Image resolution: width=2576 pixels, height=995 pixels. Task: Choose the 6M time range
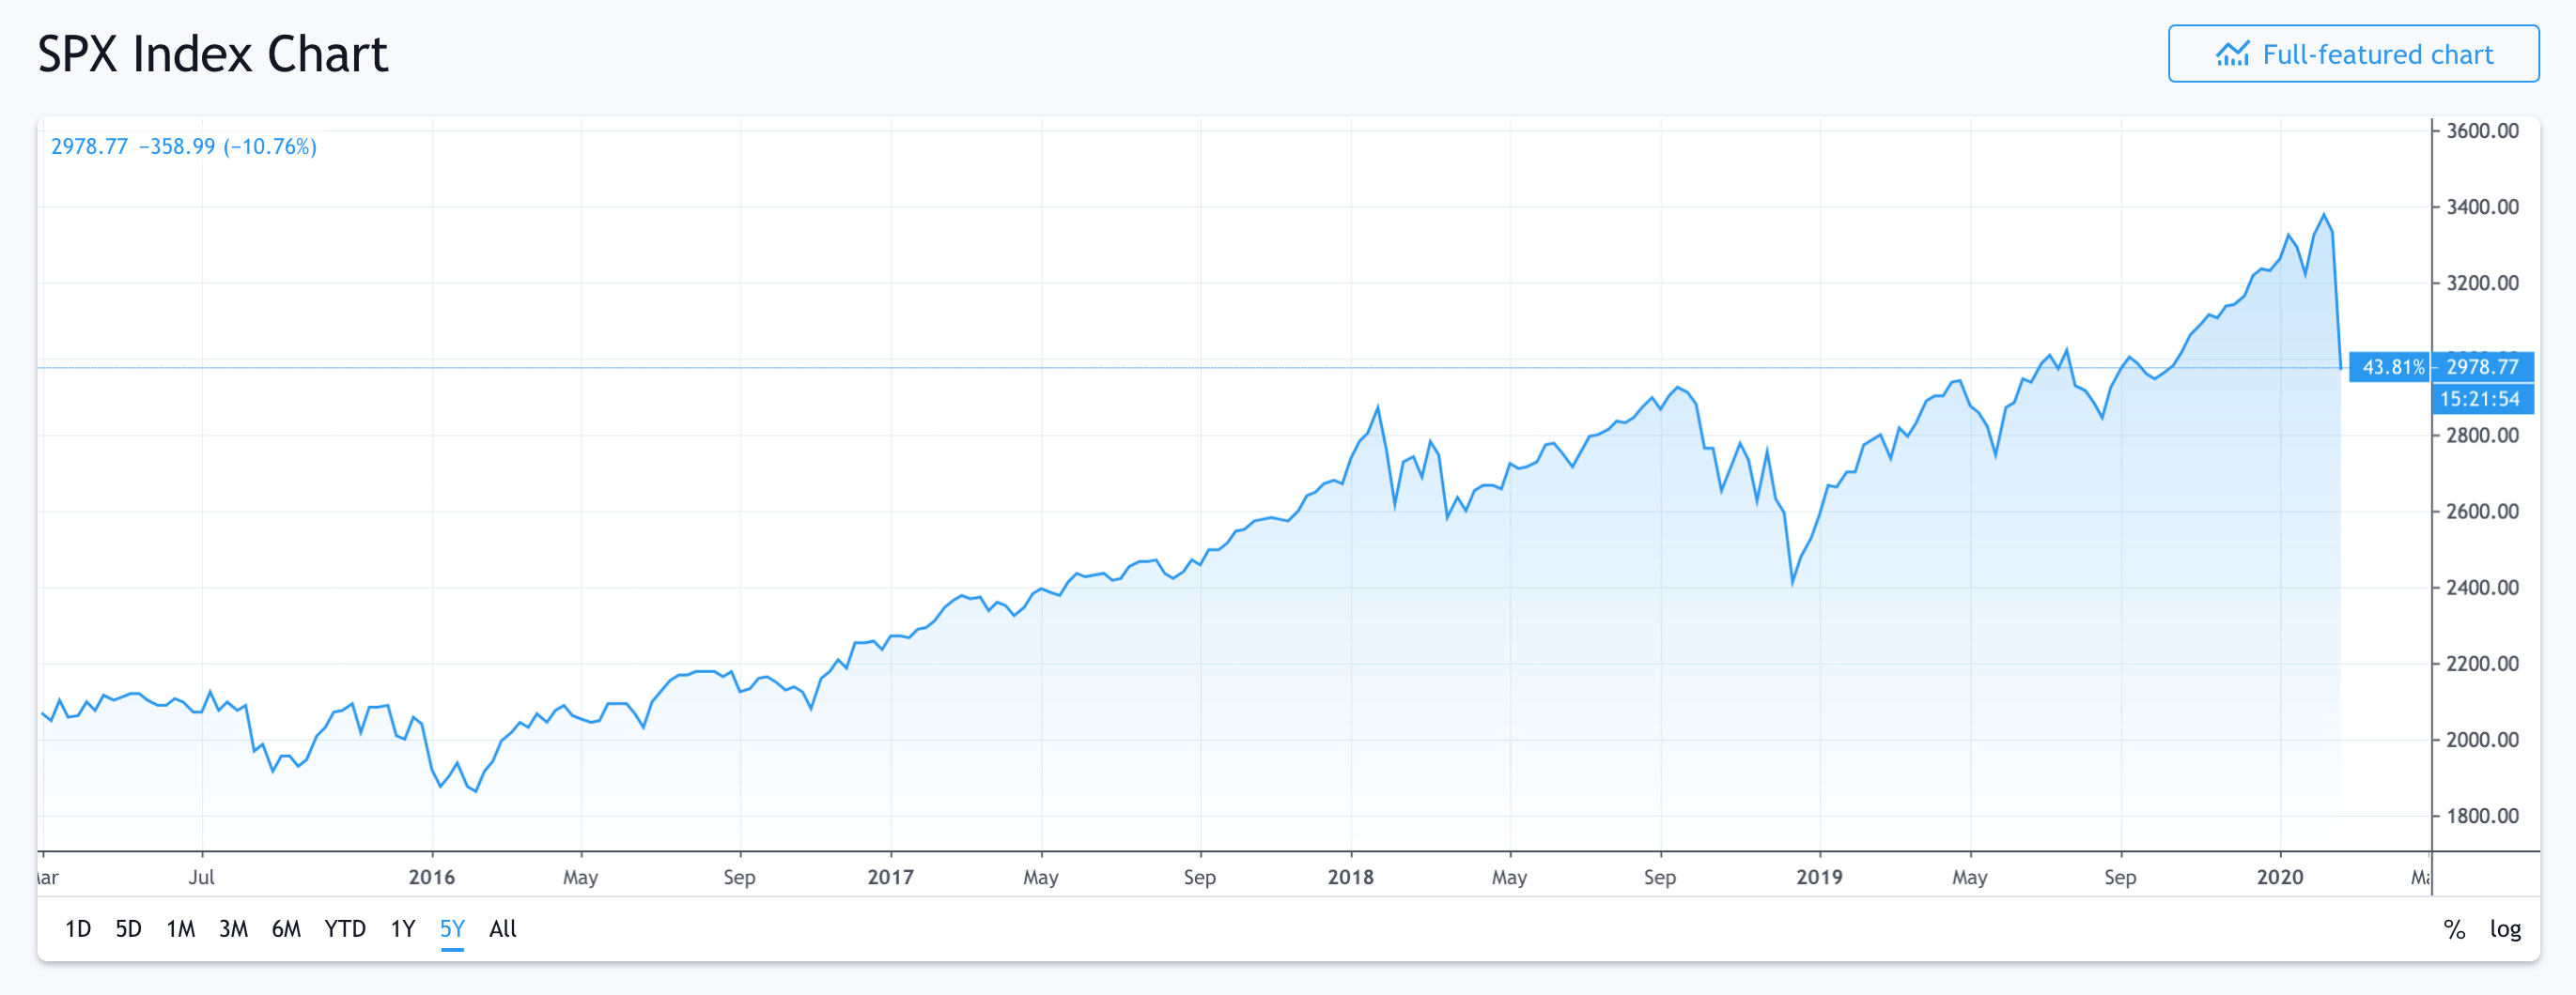click(286, 929)
